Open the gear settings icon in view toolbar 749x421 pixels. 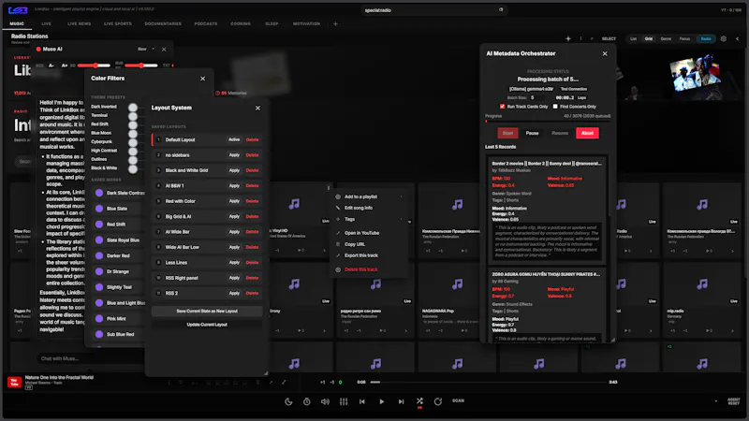(723, 38)
